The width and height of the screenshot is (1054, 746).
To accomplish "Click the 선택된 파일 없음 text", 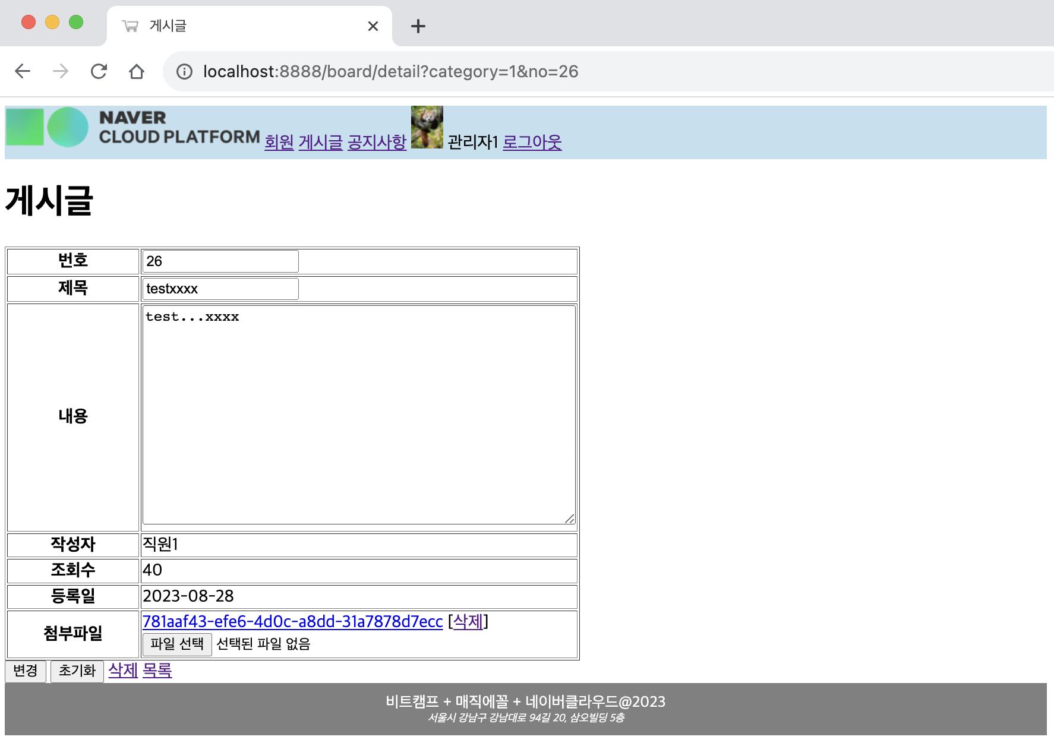I will pyautogui.click(x=263, y=644).
